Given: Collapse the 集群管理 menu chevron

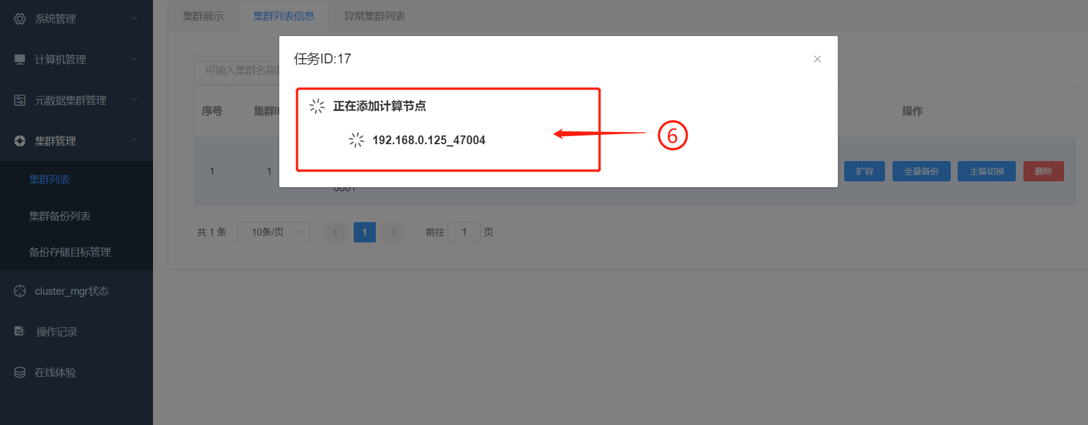Looking at the screenshot, I should coord(134,140).
